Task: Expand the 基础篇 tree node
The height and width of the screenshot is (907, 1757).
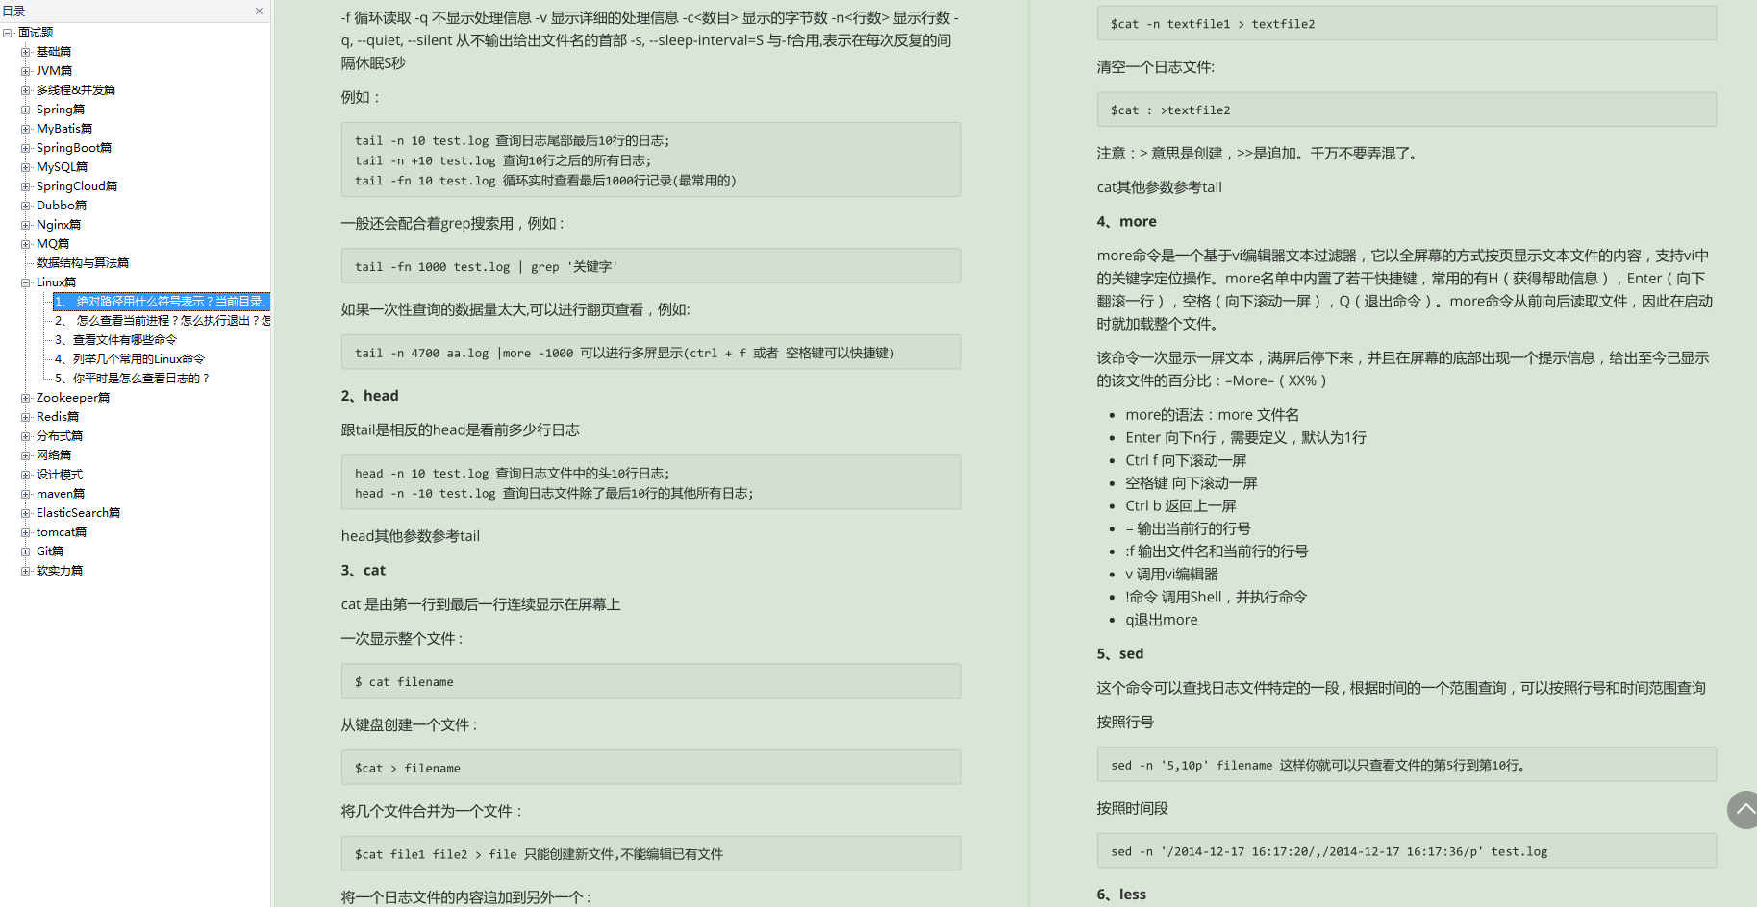Action: coord(26,51)
